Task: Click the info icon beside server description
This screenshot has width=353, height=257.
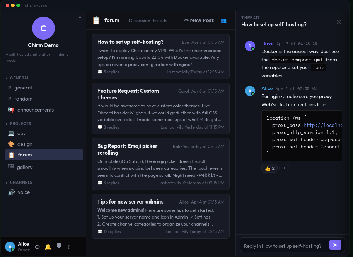Action: (x=78, y=56)
